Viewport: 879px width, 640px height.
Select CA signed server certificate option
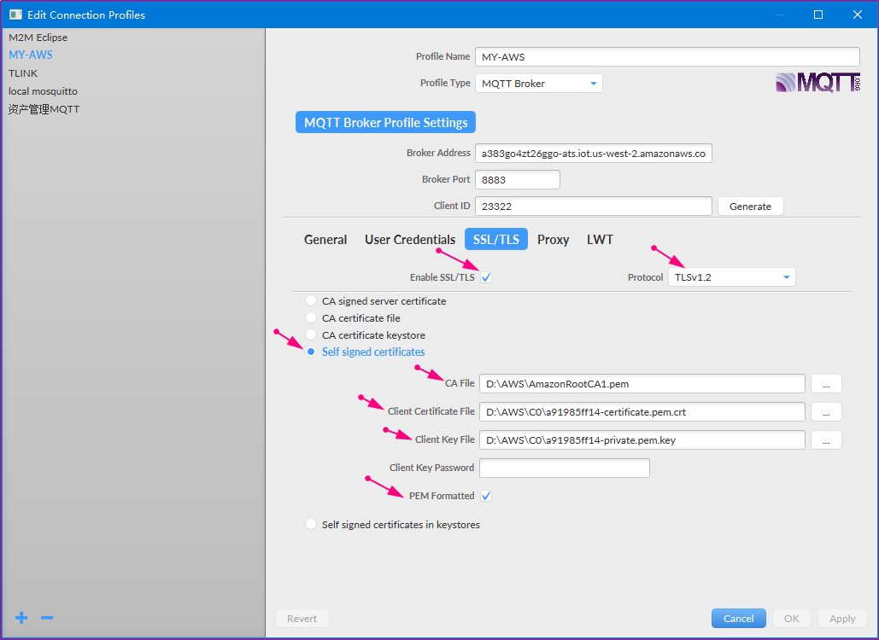click(x=311, y=301)
